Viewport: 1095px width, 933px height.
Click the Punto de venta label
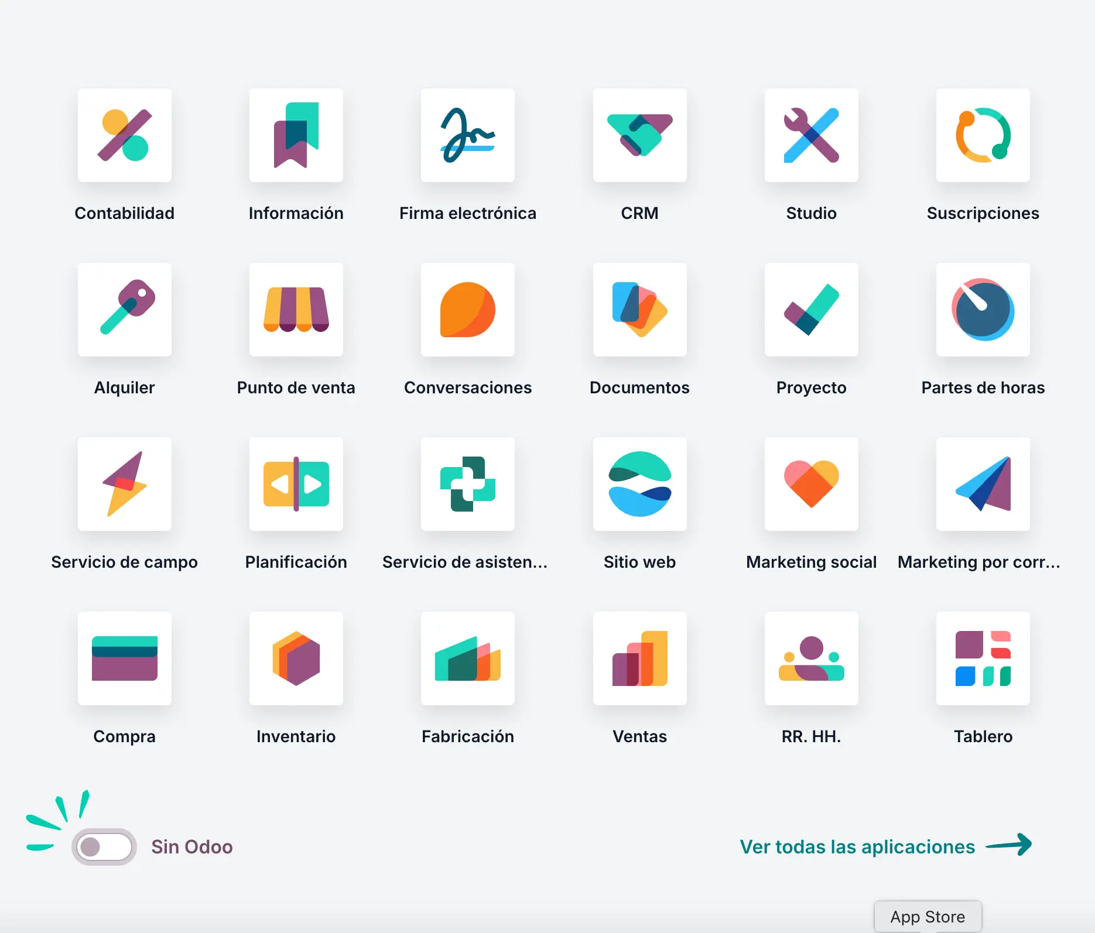[x=296, y=387]
